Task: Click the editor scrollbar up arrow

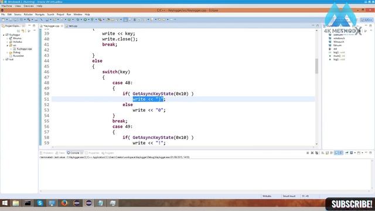Action: click(316, 30)
